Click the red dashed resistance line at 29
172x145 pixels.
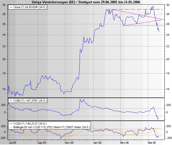click(134, 9)
